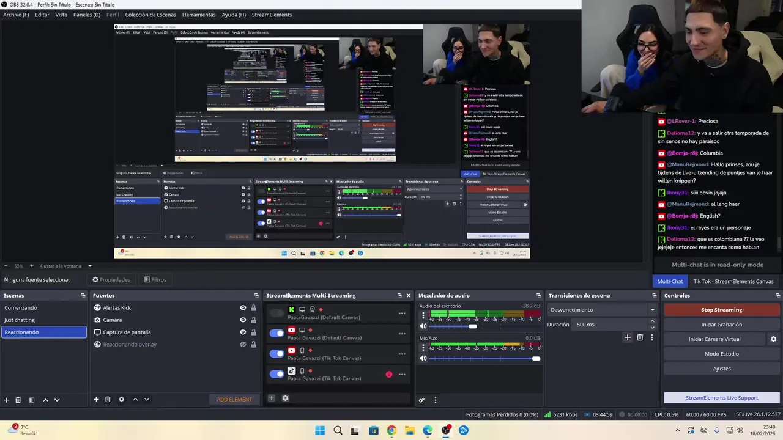Screen dimensions: 783x440
Task: Open preview zoom dropdown arrow
Action: coord(89,266)
